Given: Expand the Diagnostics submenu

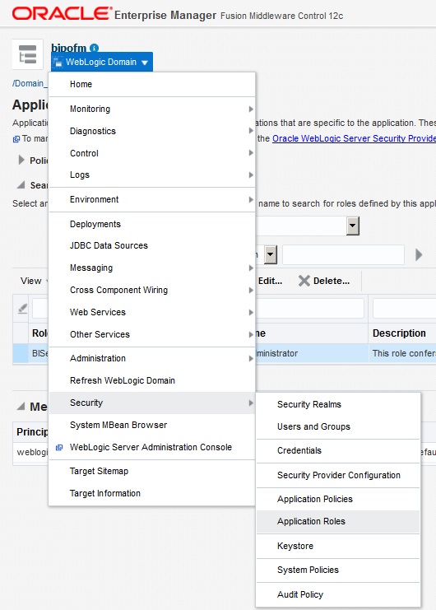Looking at the screenshot, I should tap(152, 131).
